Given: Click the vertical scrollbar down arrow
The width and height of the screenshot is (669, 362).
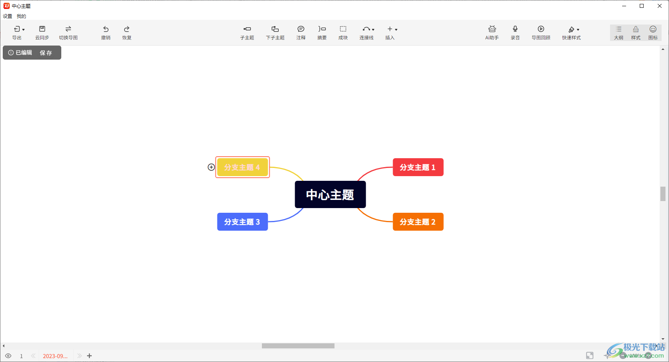Looking at the screenshot, I should (x=663, y=339).
